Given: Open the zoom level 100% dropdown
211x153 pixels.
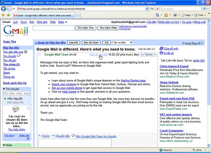Looking at the screenshot, I should pyautogui.click(x=205, y=150).
